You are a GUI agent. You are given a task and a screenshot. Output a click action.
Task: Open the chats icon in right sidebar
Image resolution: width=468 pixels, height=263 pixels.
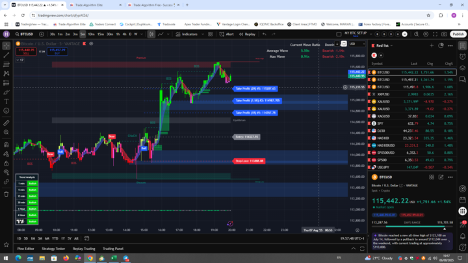coord(463,79)
